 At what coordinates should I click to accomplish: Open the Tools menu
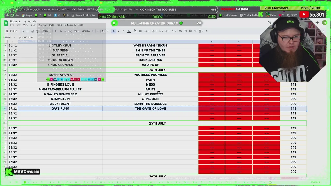59,25
